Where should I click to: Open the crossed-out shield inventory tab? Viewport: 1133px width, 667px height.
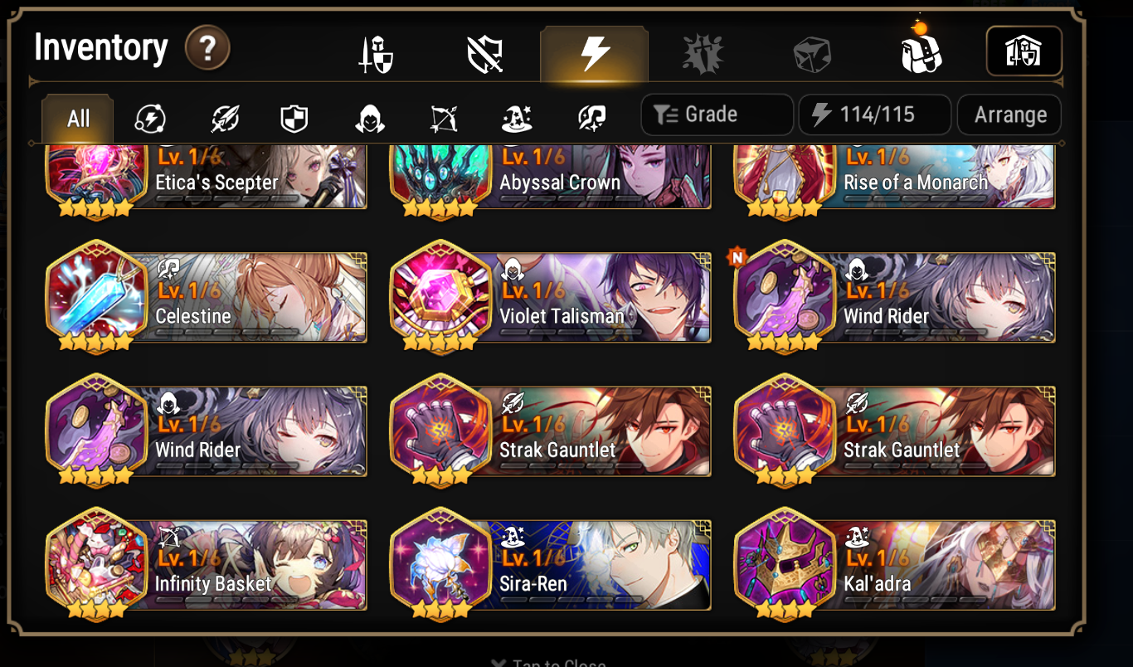click(x=485, y=56)
